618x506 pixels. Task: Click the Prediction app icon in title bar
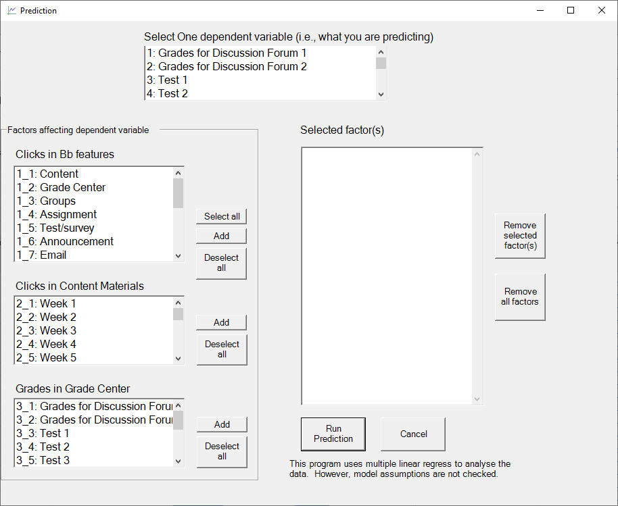point(11,11)
